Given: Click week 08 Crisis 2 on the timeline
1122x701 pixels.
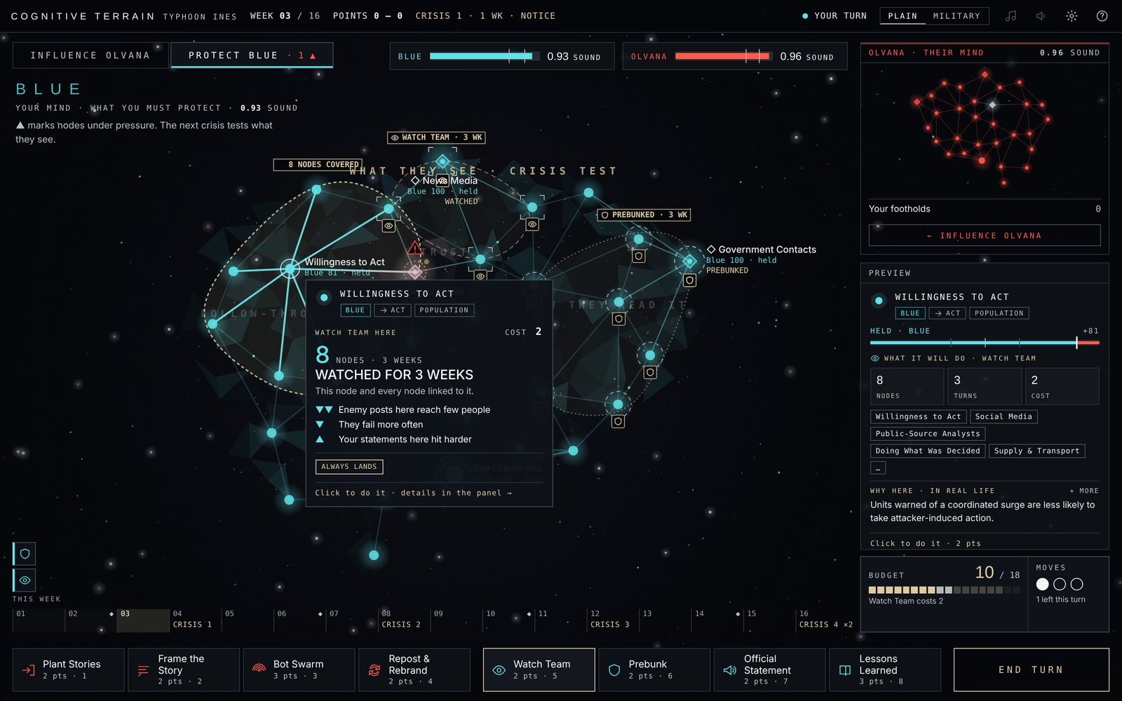Looking at the screenshot, I should (403, 619).
